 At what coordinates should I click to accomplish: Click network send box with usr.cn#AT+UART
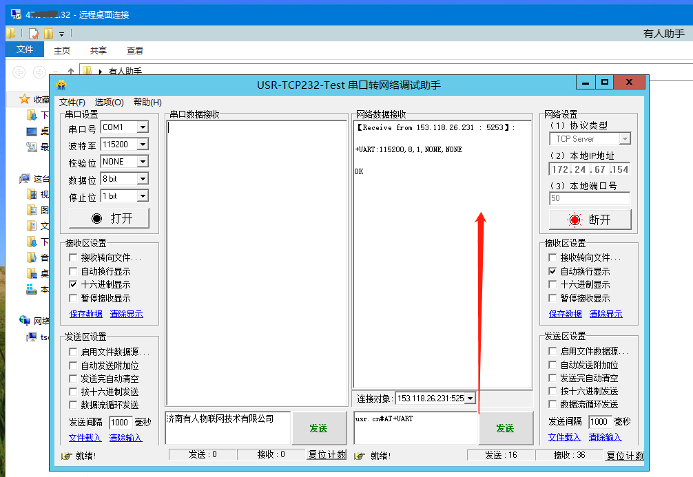tap(415, 428)
